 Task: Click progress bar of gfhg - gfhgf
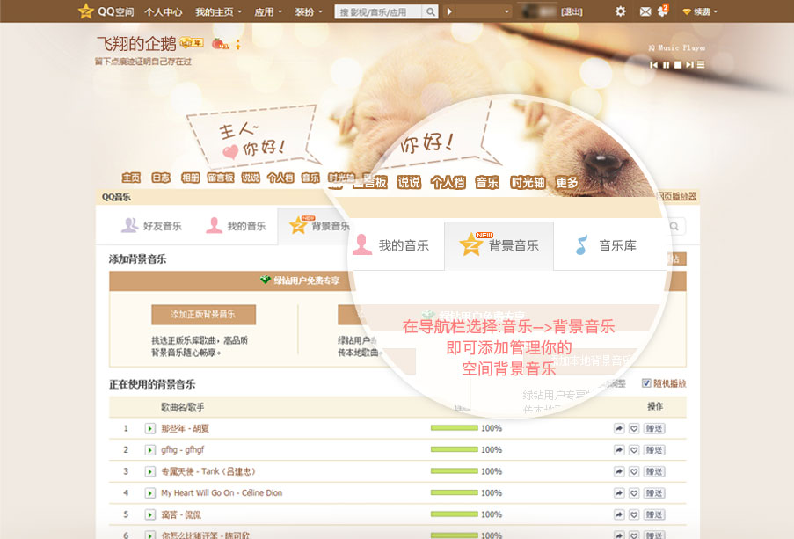point(455,449)
